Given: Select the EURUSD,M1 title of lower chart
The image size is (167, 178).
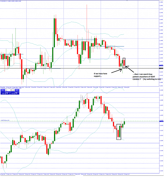Looking at the screenshot, I should pos(5,88).
